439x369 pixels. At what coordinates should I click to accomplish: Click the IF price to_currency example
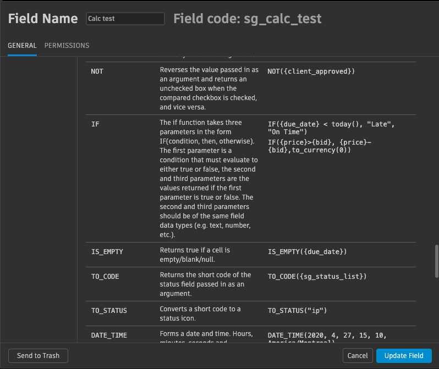pos(316,146)
